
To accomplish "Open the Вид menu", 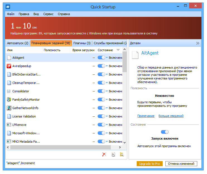I will (36, 14).
